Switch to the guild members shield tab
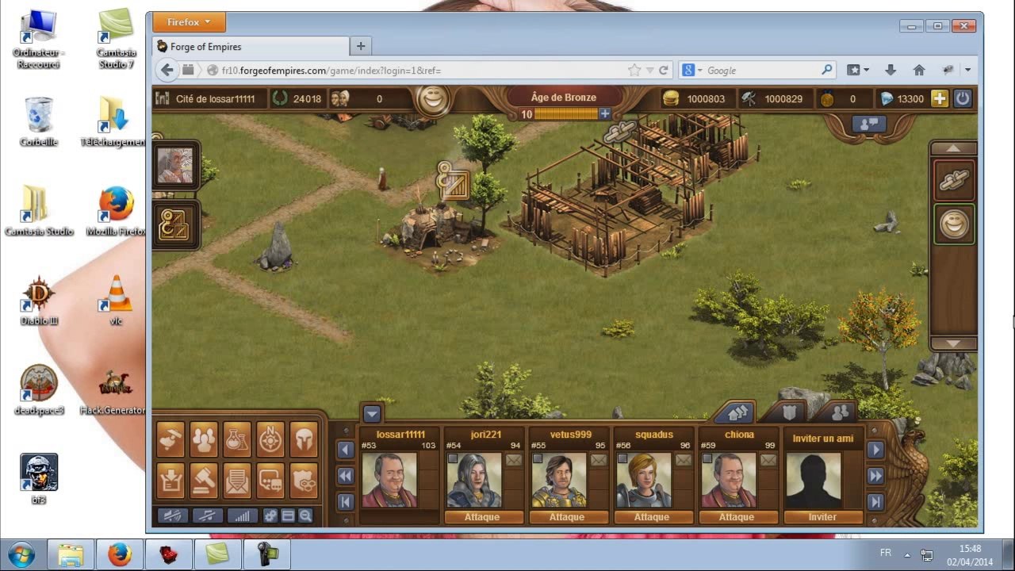 tap(789, 412)
